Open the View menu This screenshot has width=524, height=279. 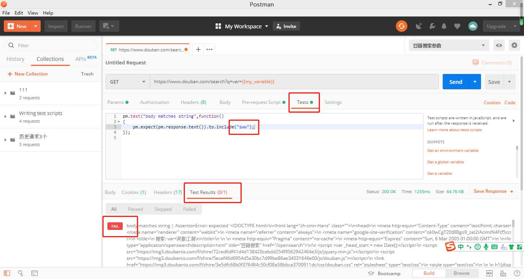33,13
